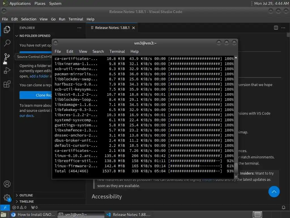This screenshot has height=218, width=290.
Task: Open the terminal window File menu
Action: coord(58,52)
